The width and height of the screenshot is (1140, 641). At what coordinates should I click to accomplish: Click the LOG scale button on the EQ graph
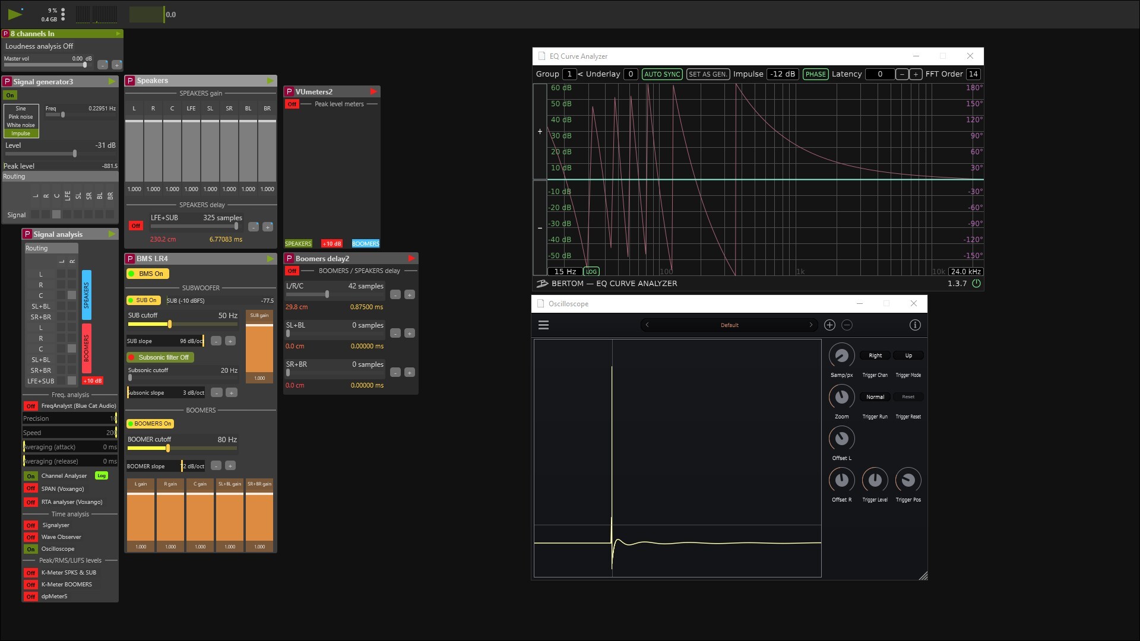(591, 271)
